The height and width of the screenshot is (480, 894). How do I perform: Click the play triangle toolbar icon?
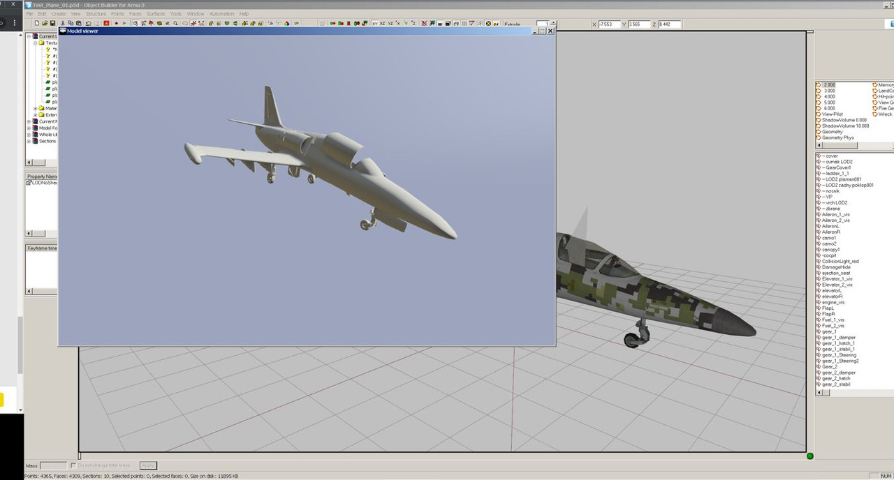[124, 23]
